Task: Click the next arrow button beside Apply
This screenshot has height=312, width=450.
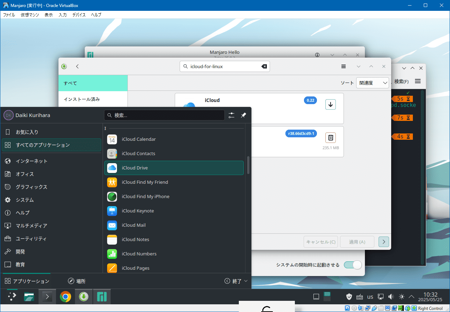Action: [384, 242]
